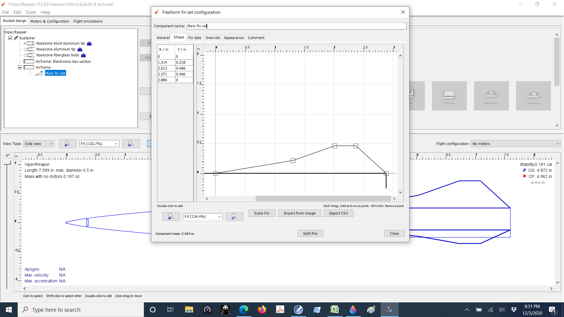Open the Flight configuration No motors dropdown
The image size is (564, 317).
(516, 144)
